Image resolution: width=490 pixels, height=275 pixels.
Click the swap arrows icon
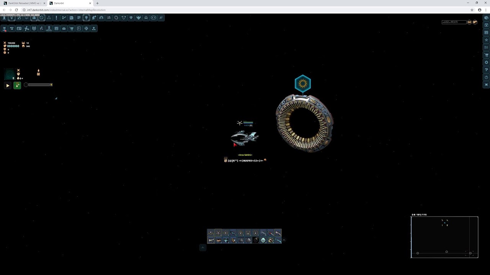[x=109, y=18]
